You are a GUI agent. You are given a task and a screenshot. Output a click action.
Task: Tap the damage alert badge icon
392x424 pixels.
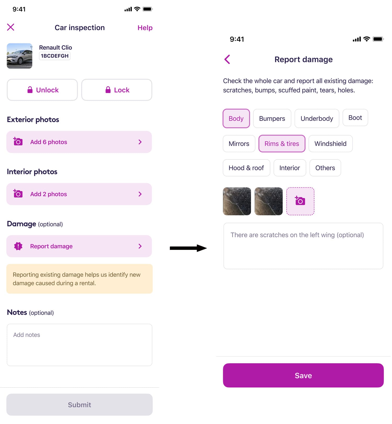[x=18, y=246]
